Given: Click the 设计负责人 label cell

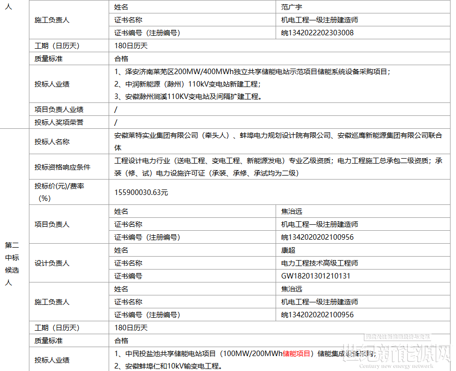Looking at the screenshot, I should point(52,263).
